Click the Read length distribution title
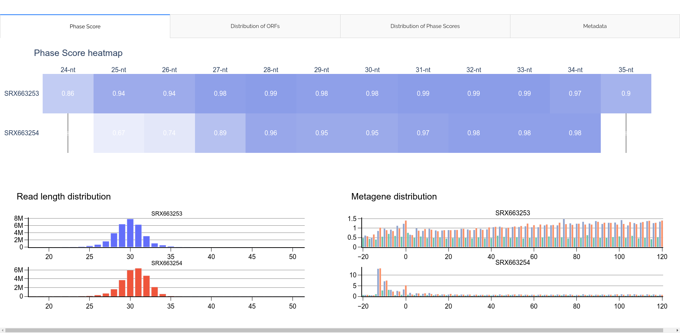The height and width of the screenshot is (333, 680). pos(63,197)
